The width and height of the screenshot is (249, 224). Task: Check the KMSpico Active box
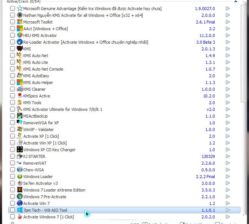click(12, 96)
